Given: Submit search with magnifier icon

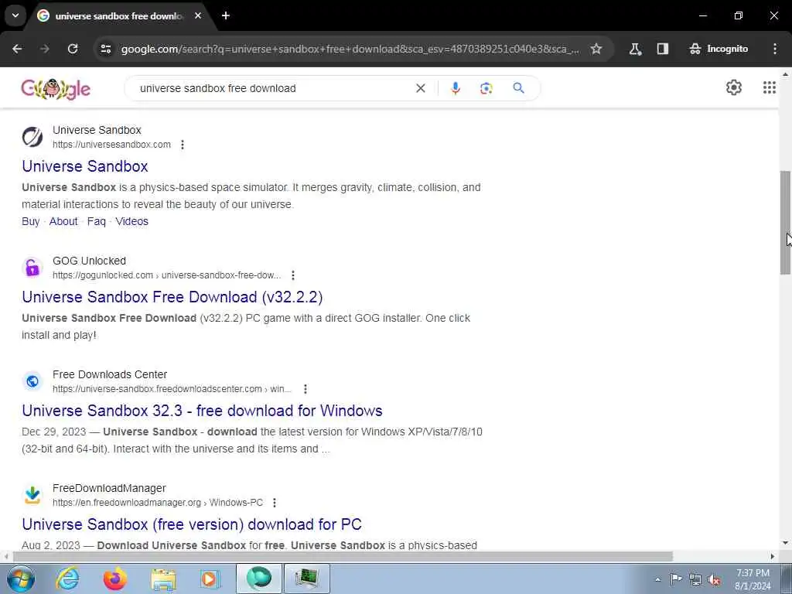Looking at the screenshot, I should [x=518, y=88].
